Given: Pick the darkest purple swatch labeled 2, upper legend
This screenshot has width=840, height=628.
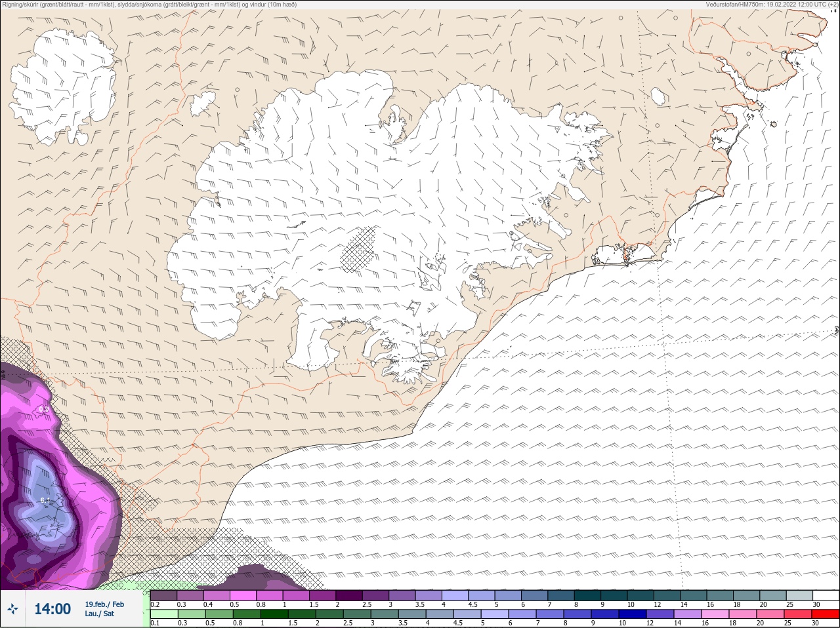Looking at the screenshot, I should (x=349, y=596).
